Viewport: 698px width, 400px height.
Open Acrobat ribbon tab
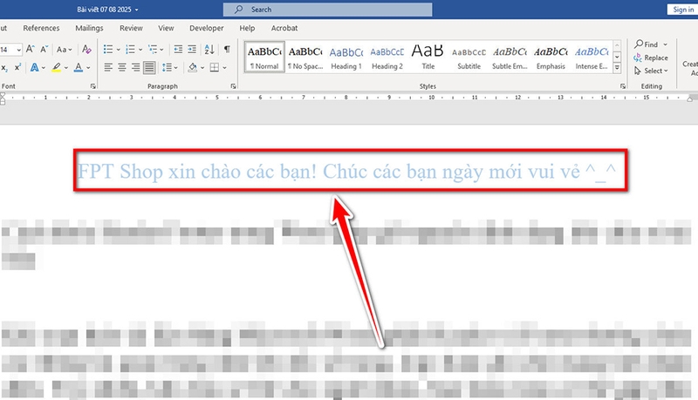[x=284, y=28]
